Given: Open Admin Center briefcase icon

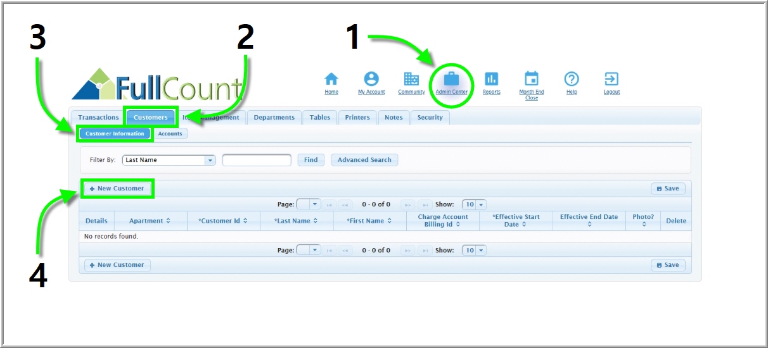Looking at the screenshot, I should (x=451, y=79).
